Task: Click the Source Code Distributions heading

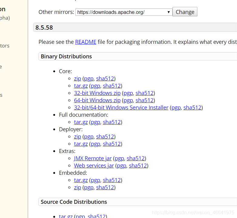Action: [74, 202]
